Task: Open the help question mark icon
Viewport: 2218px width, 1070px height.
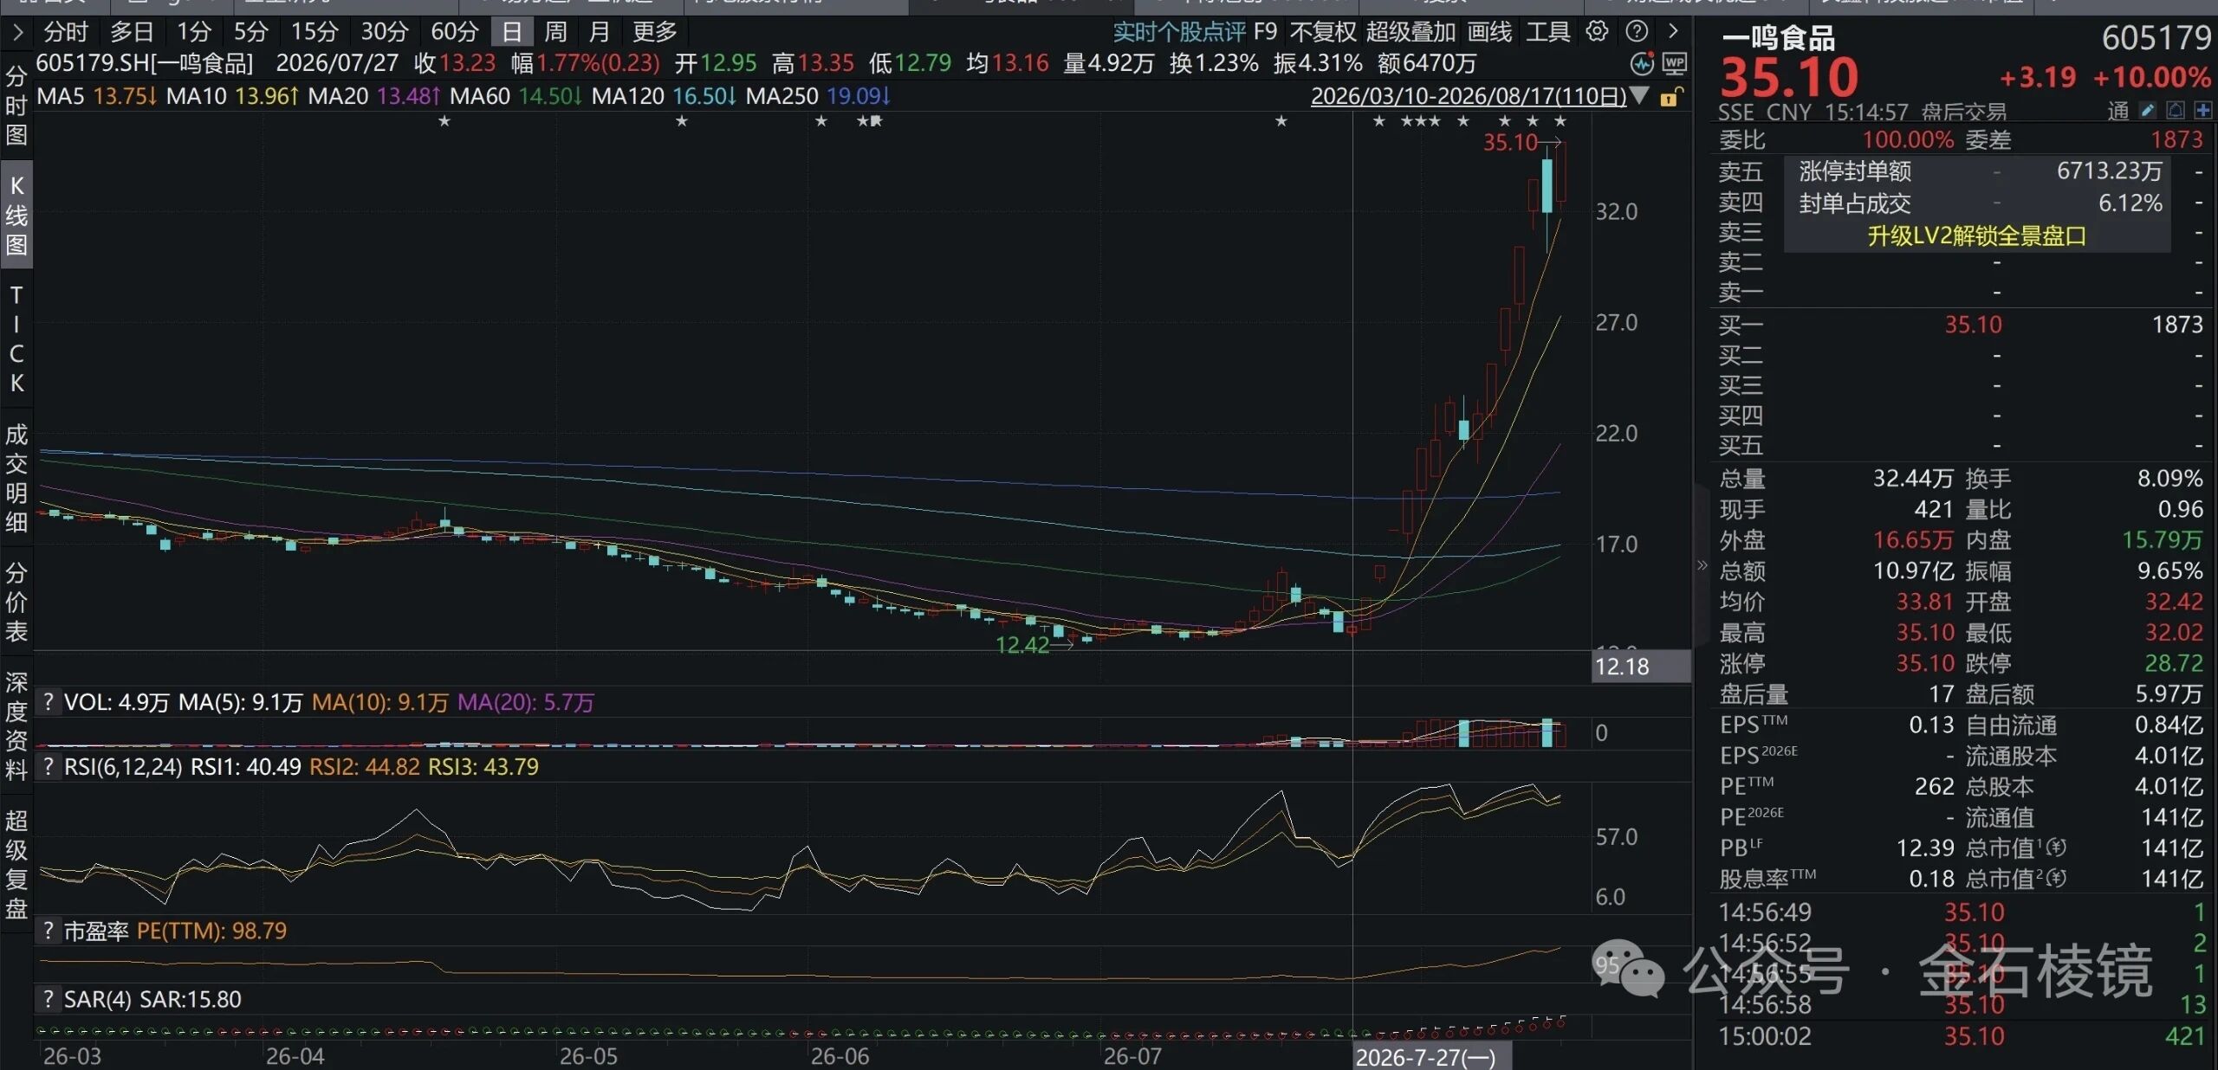Action: point(1637,32)
